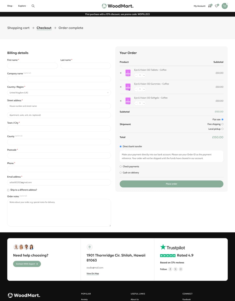235x301 pixels.
Task: Click studio@mail.com email link
Action: [x=95, y=267]
